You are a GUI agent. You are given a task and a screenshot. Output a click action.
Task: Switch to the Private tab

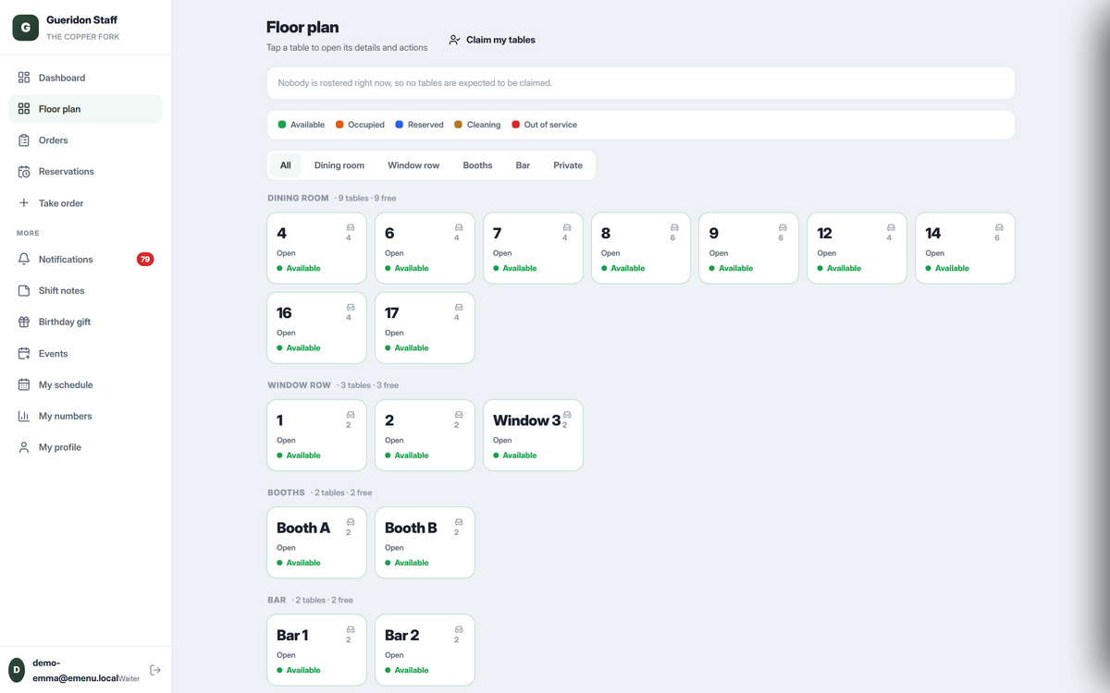[568, 165]
